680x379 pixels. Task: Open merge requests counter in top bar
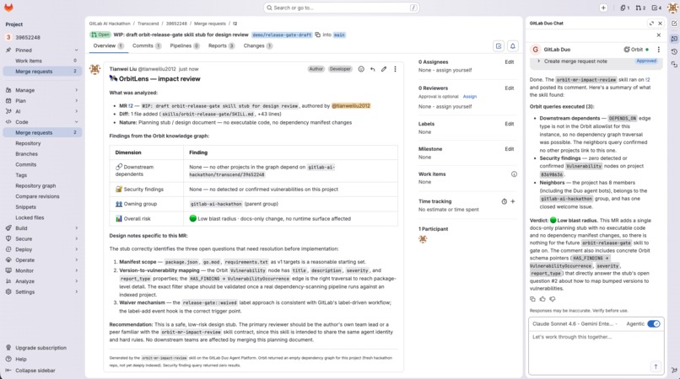640,8
